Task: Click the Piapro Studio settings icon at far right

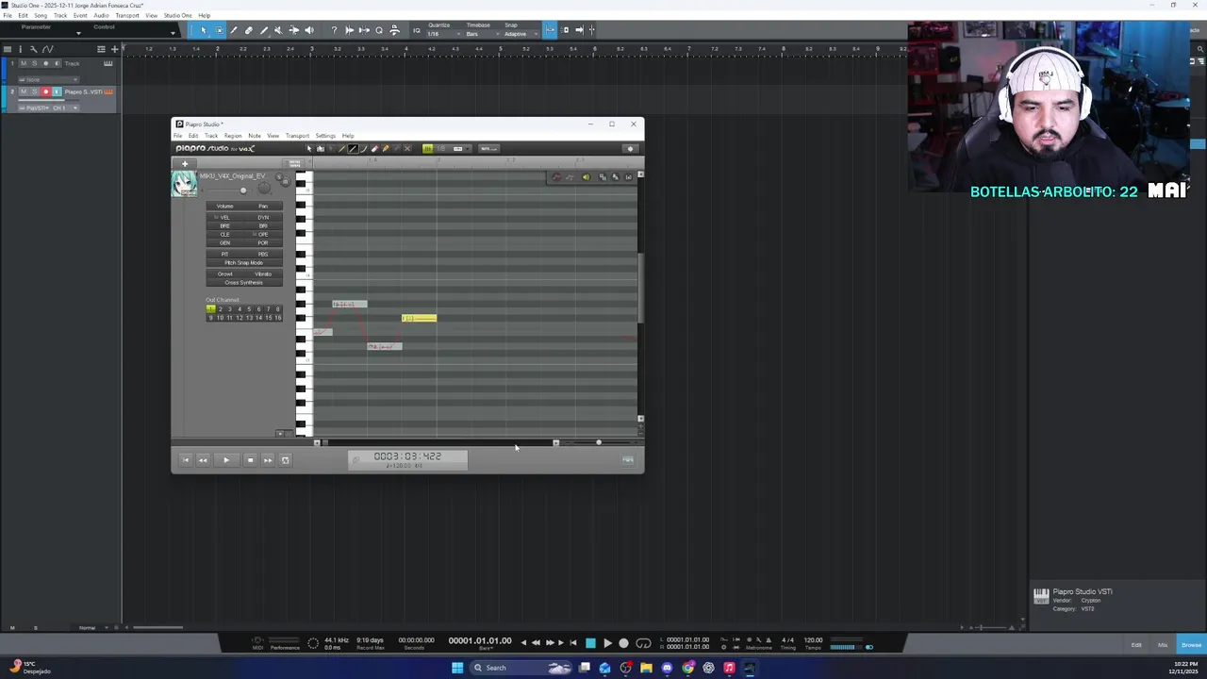Action: pos(630,148)
